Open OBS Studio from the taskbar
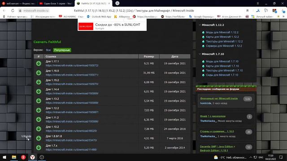287x161 pixels. coord(42,157)
